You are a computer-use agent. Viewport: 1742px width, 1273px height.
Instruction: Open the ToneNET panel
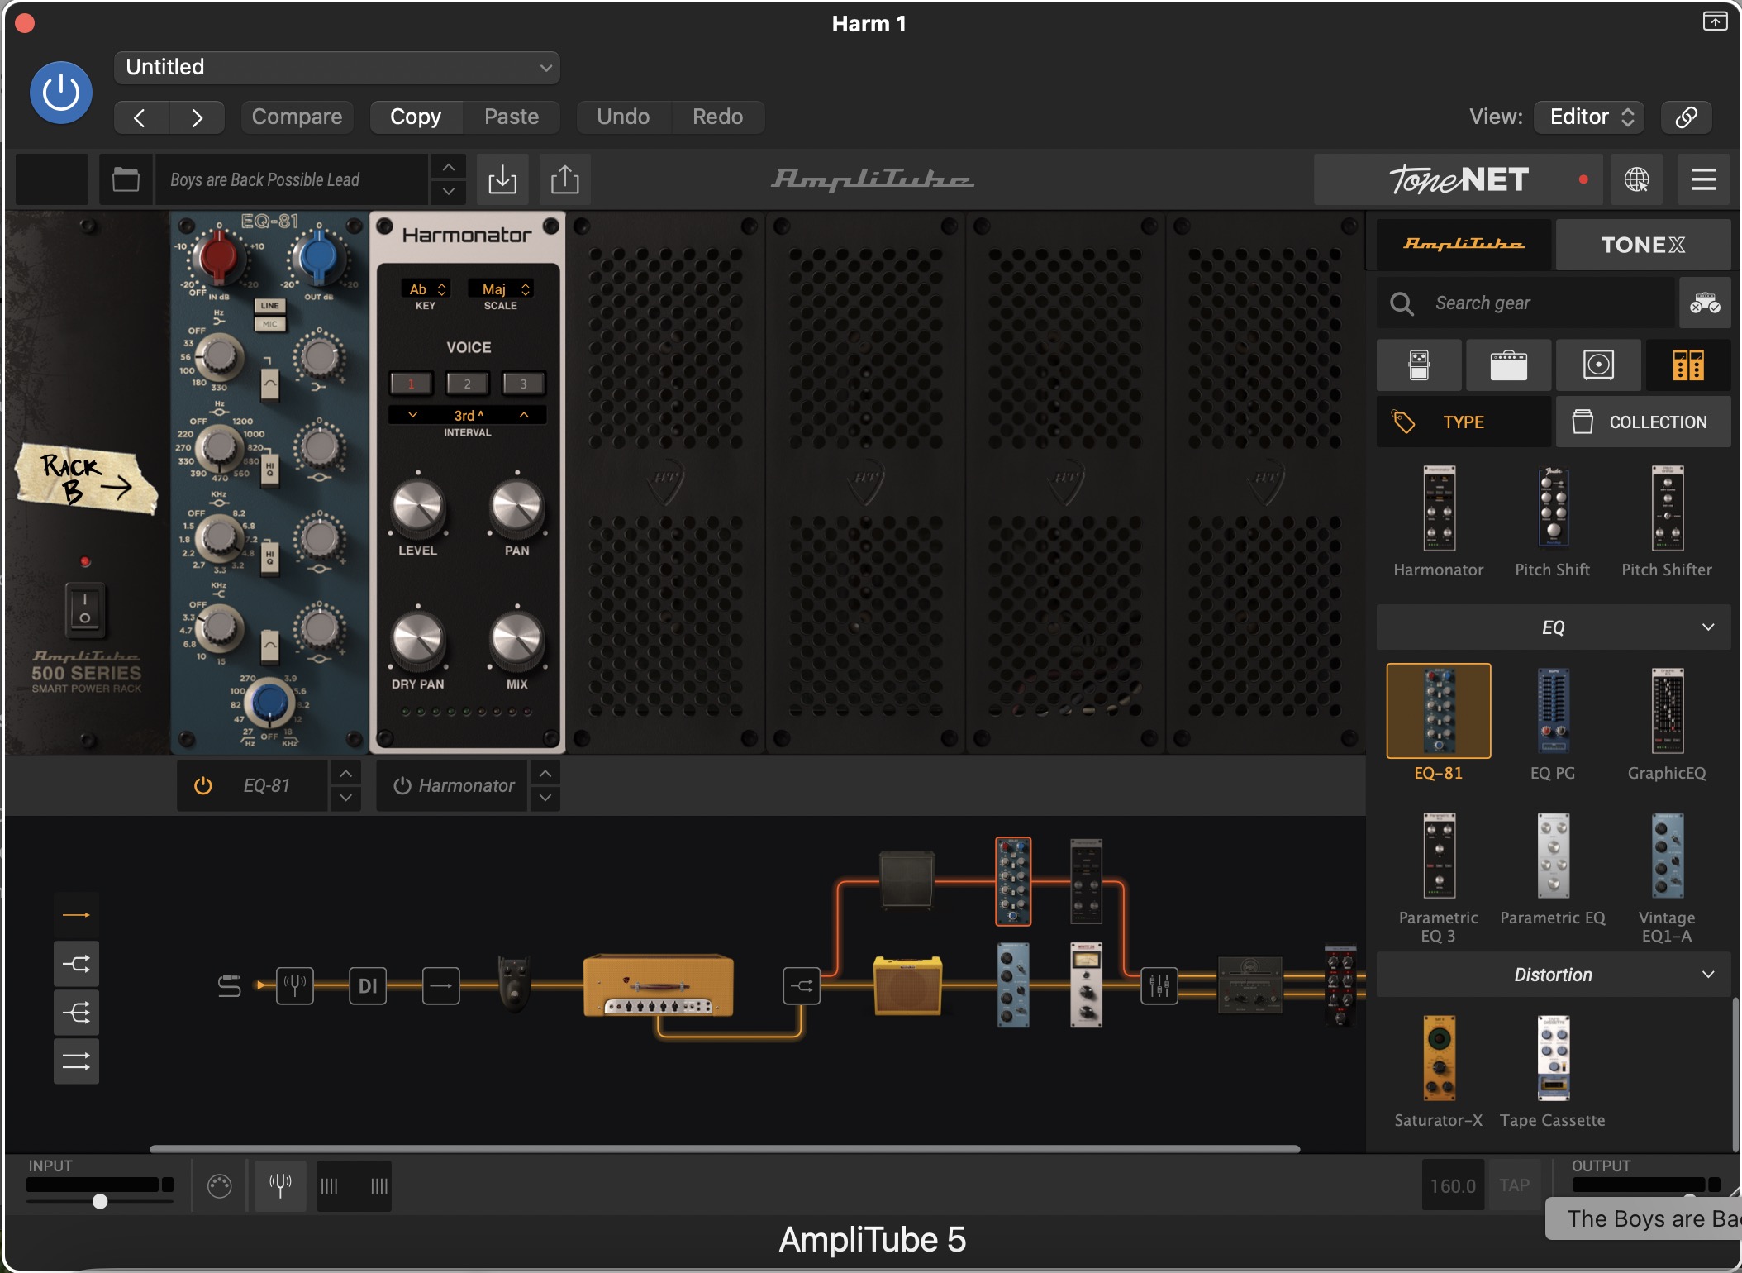pyautogui.click(x=1459, y=179)
